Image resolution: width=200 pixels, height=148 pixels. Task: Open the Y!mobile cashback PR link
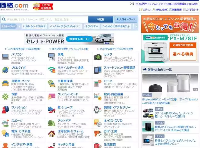click(x=167, y=4)
